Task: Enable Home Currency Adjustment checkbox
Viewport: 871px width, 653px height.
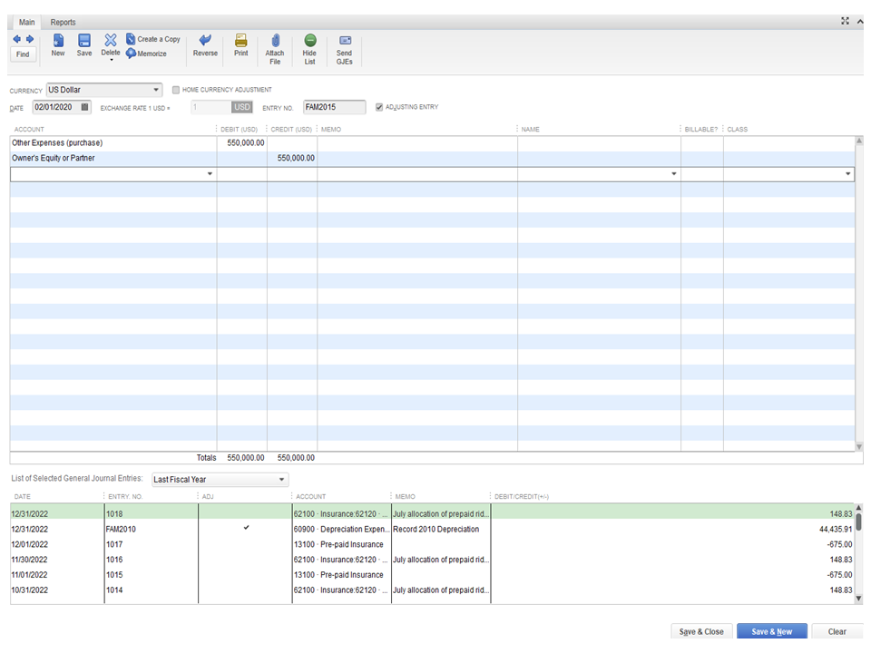Action: (175, 90)
